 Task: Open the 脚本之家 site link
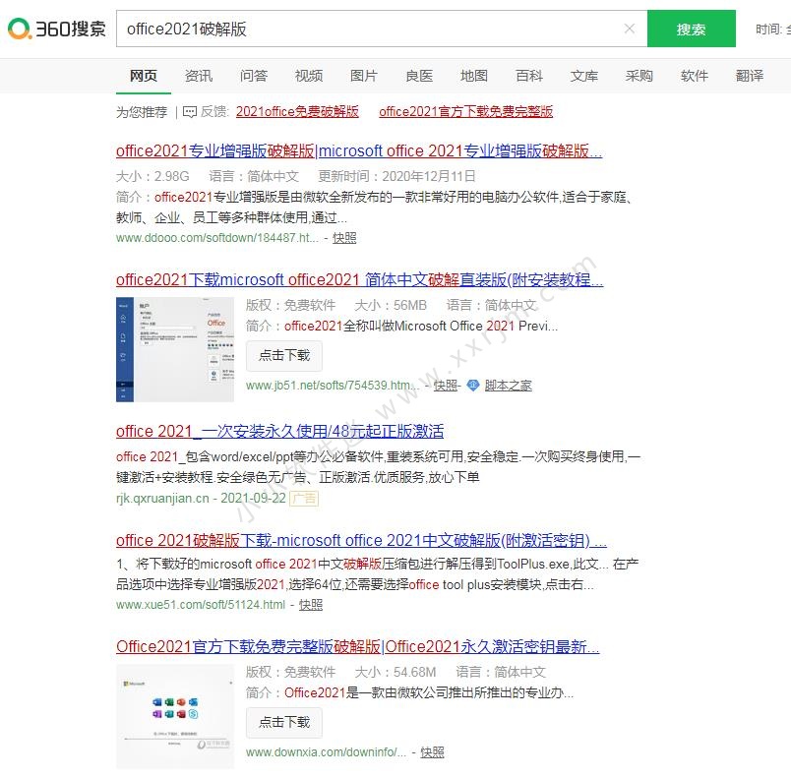[x=508, y=386]
